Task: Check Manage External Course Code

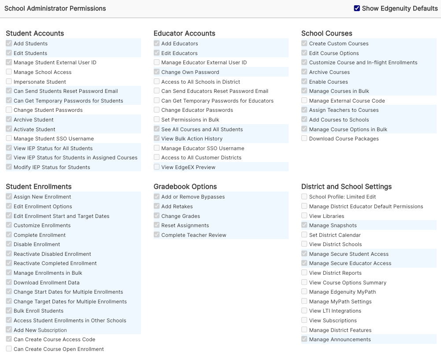Action: [304, 100]
